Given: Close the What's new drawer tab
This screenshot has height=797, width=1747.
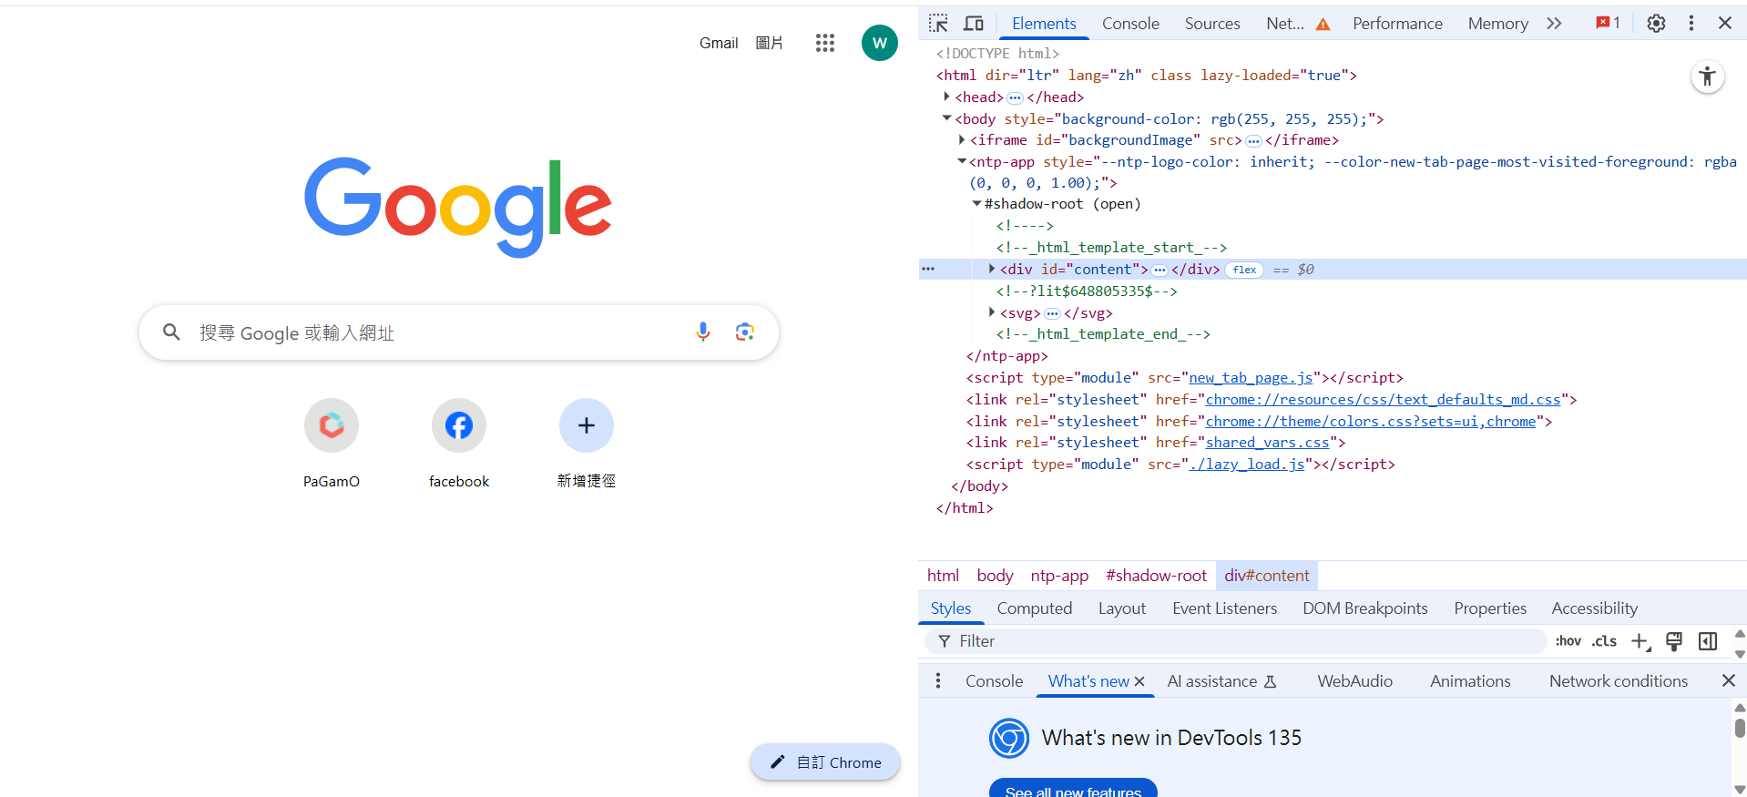Looking at the screenshot, I should tap(1139, 681).
